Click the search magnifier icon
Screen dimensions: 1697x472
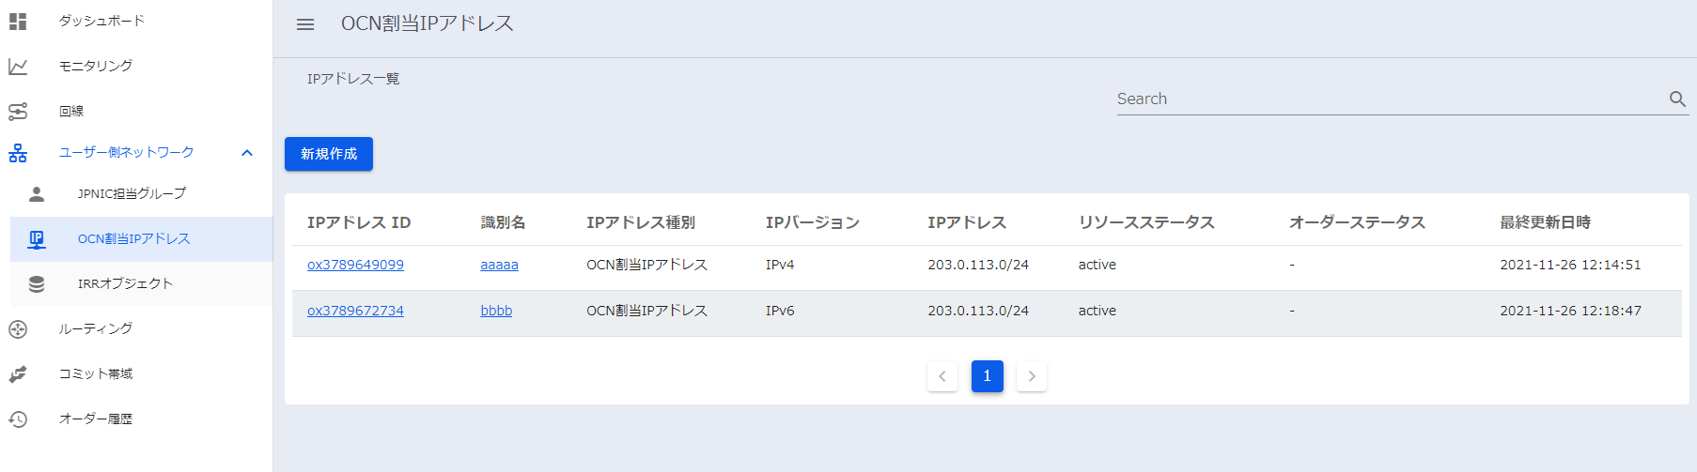click(1677, 99)
